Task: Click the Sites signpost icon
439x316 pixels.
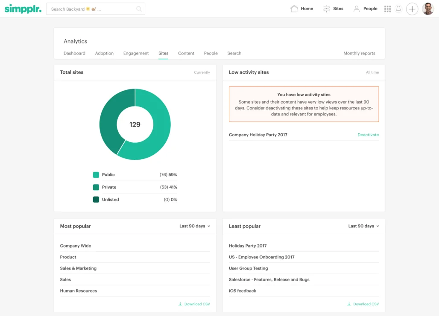Action: 326,9
